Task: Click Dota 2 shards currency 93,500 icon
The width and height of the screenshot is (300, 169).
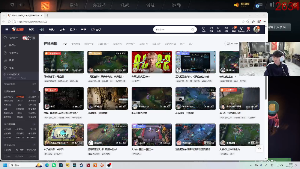Action: (x=236, y=5)
